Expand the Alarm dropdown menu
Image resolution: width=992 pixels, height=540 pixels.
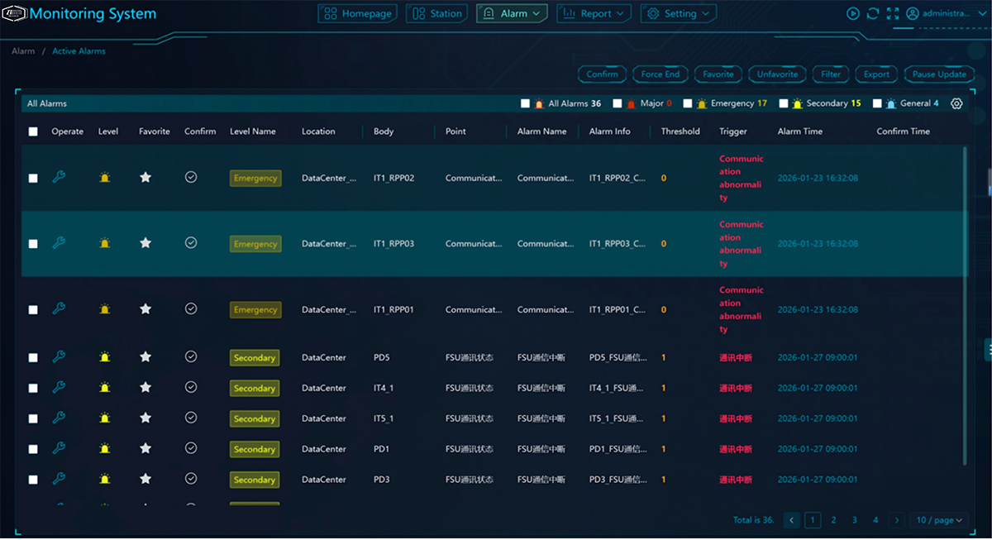[x=512, y=14]
